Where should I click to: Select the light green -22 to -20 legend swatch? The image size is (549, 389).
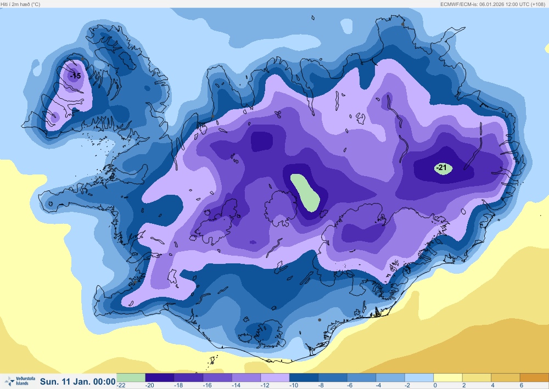point(131,377)
